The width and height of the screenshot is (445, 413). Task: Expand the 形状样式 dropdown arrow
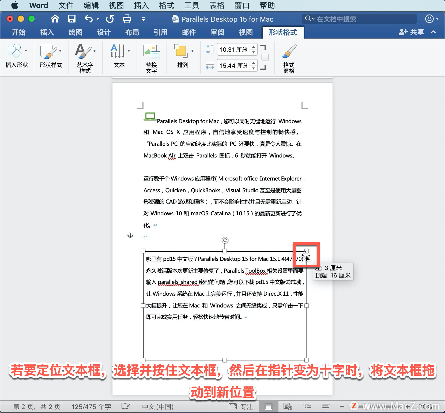(60, 51)
